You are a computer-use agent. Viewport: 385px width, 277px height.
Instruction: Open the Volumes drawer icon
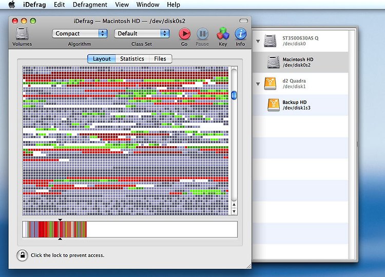click(x=22, y=34)
